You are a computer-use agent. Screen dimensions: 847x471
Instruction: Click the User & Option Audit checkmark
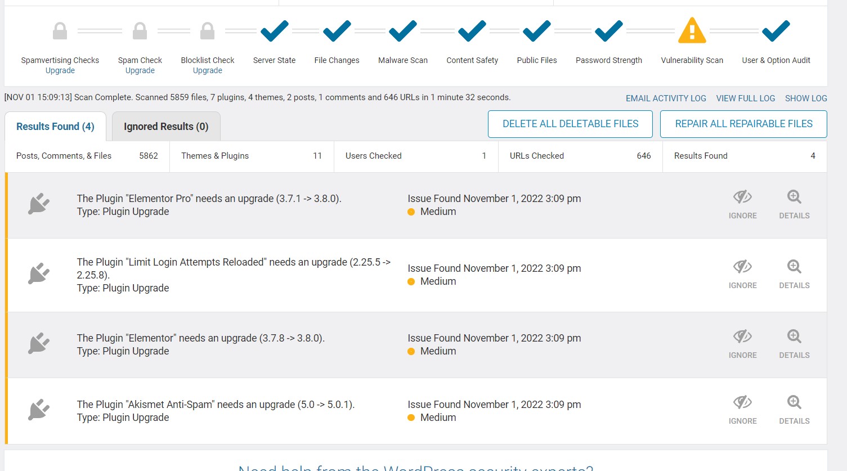tap(776, 31)
